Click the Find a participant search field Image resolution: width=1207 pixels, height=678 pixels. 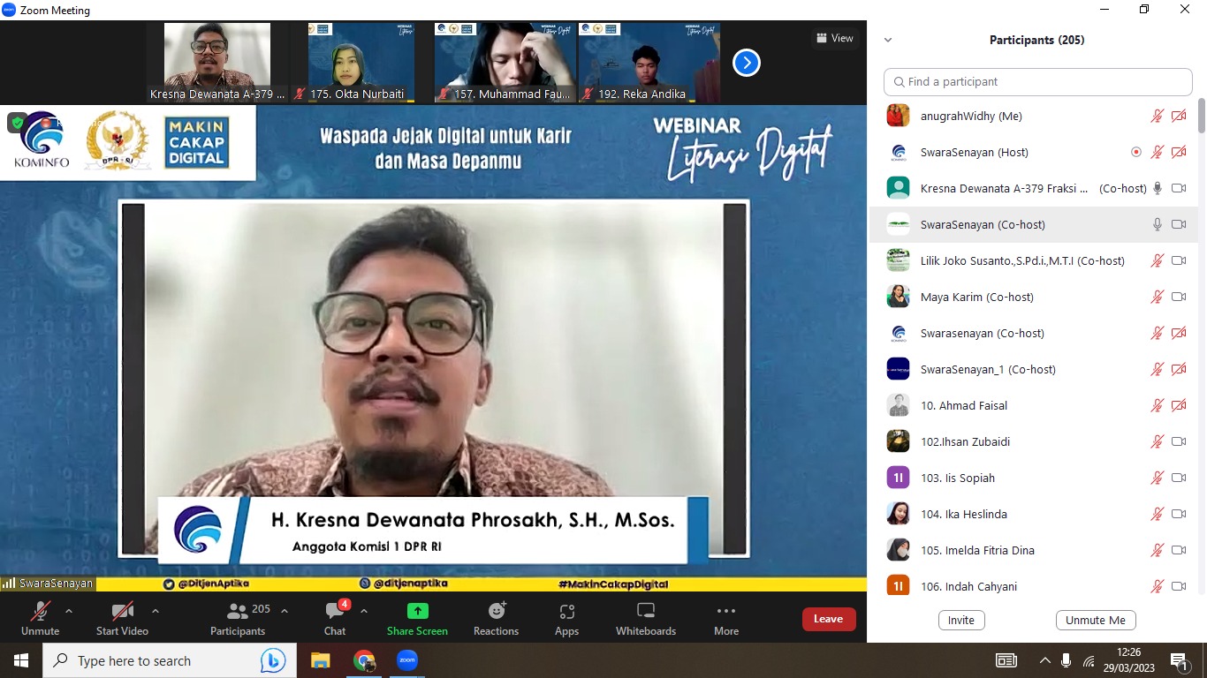click(1038, 81)
